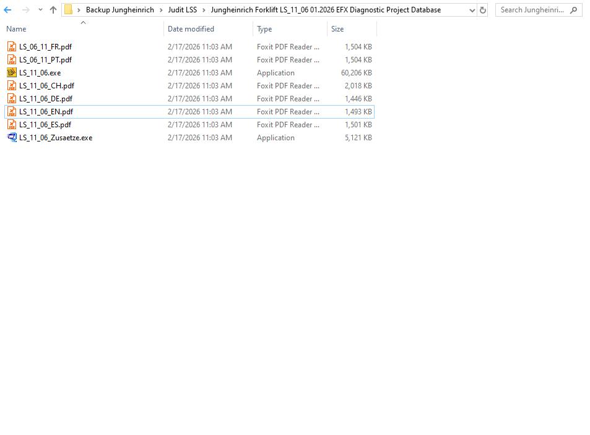
Task: Open the address bar history dropdown
Action: [x=472, y=10]
